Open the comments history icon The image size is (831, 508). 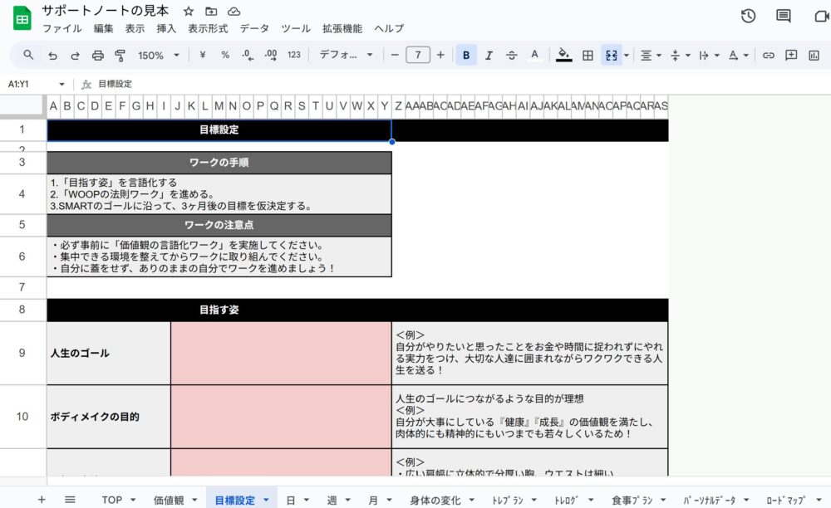[x=784, y=16]
